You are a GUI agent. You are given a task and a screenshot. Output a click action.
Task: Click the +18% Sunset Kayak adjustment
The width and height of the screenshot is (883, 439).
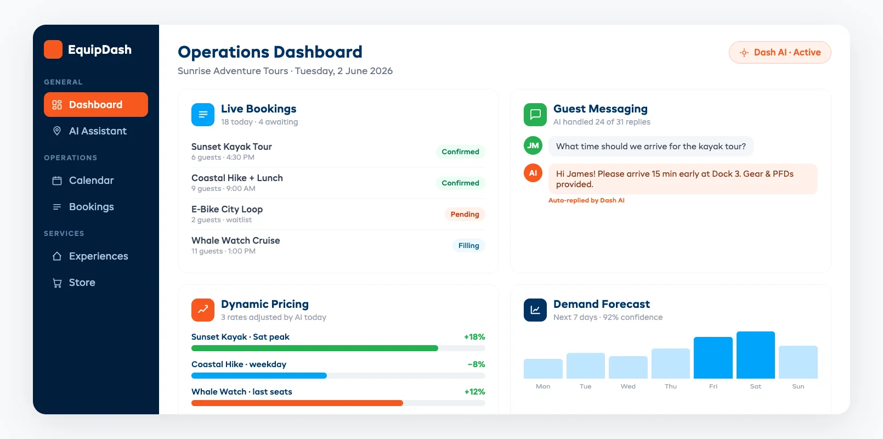(474, 337)
